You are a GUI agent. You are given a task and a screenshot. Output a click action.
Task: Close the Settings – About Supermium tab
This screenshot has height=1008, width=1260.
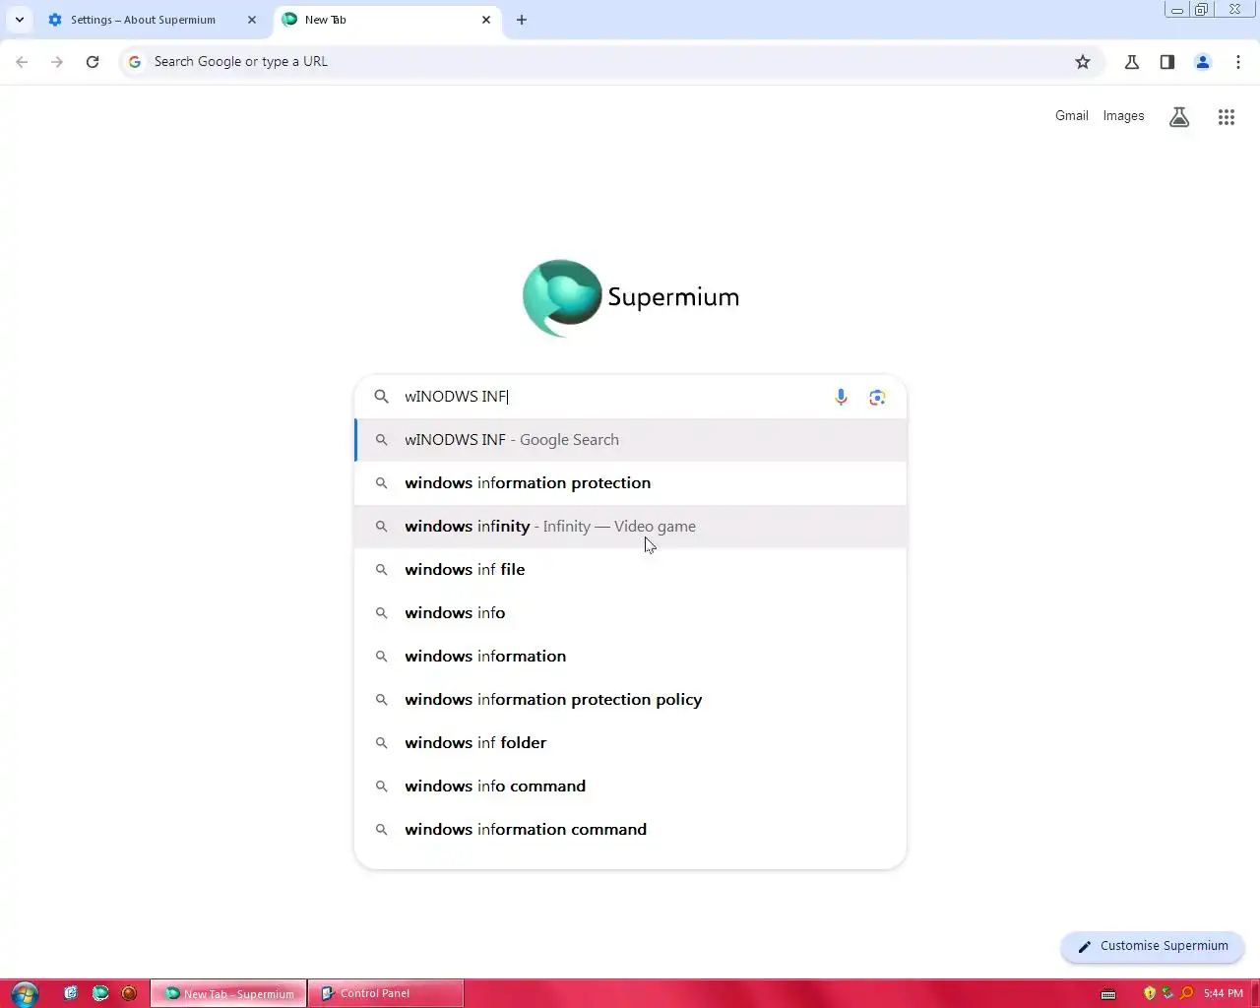(x=252, y=20)
